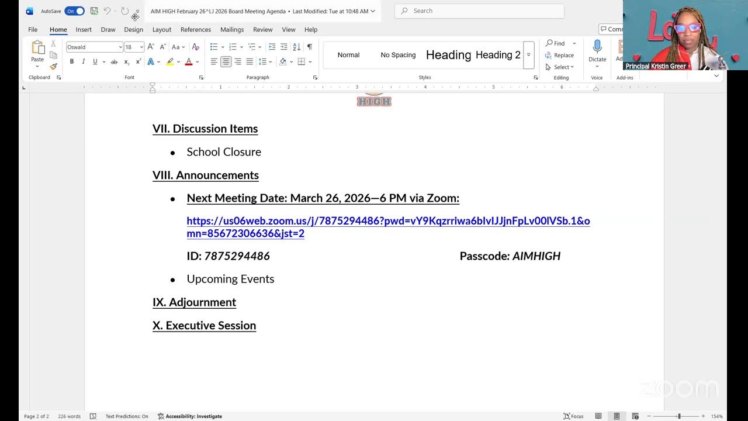Click the Paste clipboard icon
The image size is (748, 421).
click(x=37, y=48)
